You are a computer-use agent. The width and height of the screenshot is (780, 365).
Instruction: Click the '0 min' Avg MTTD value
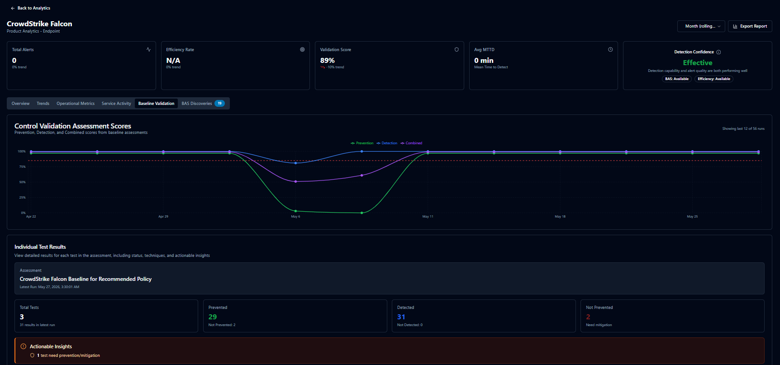tap(484, 60)
